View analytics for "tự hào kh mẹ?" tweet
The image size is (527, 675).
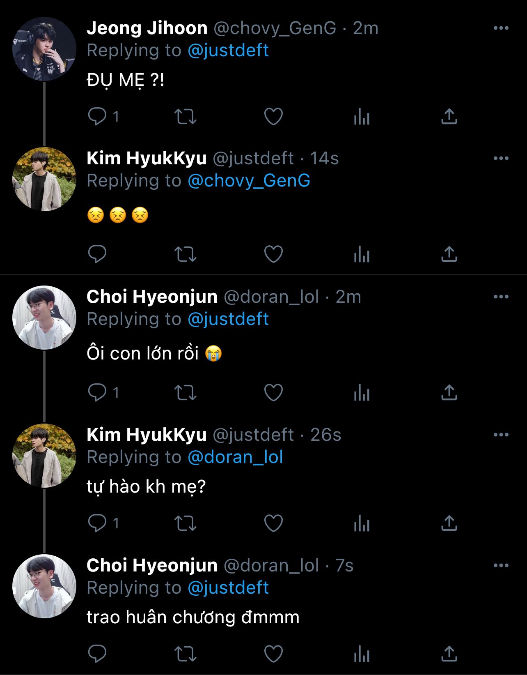(x=362, y=523)
